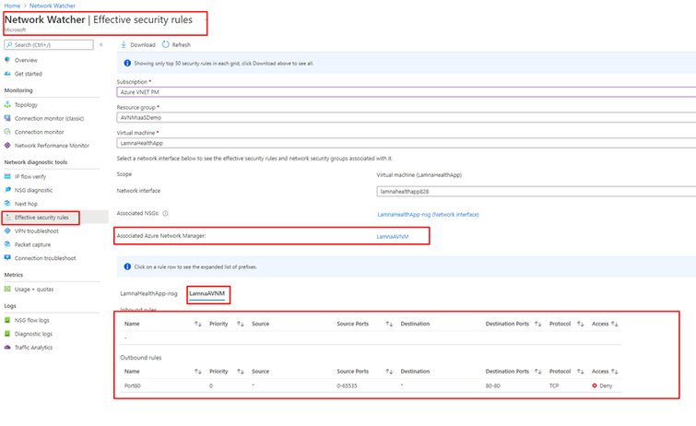Open the LamnaAVNM network manager link
This screenshot has height=426, width=696.
(x=393, y=237)
